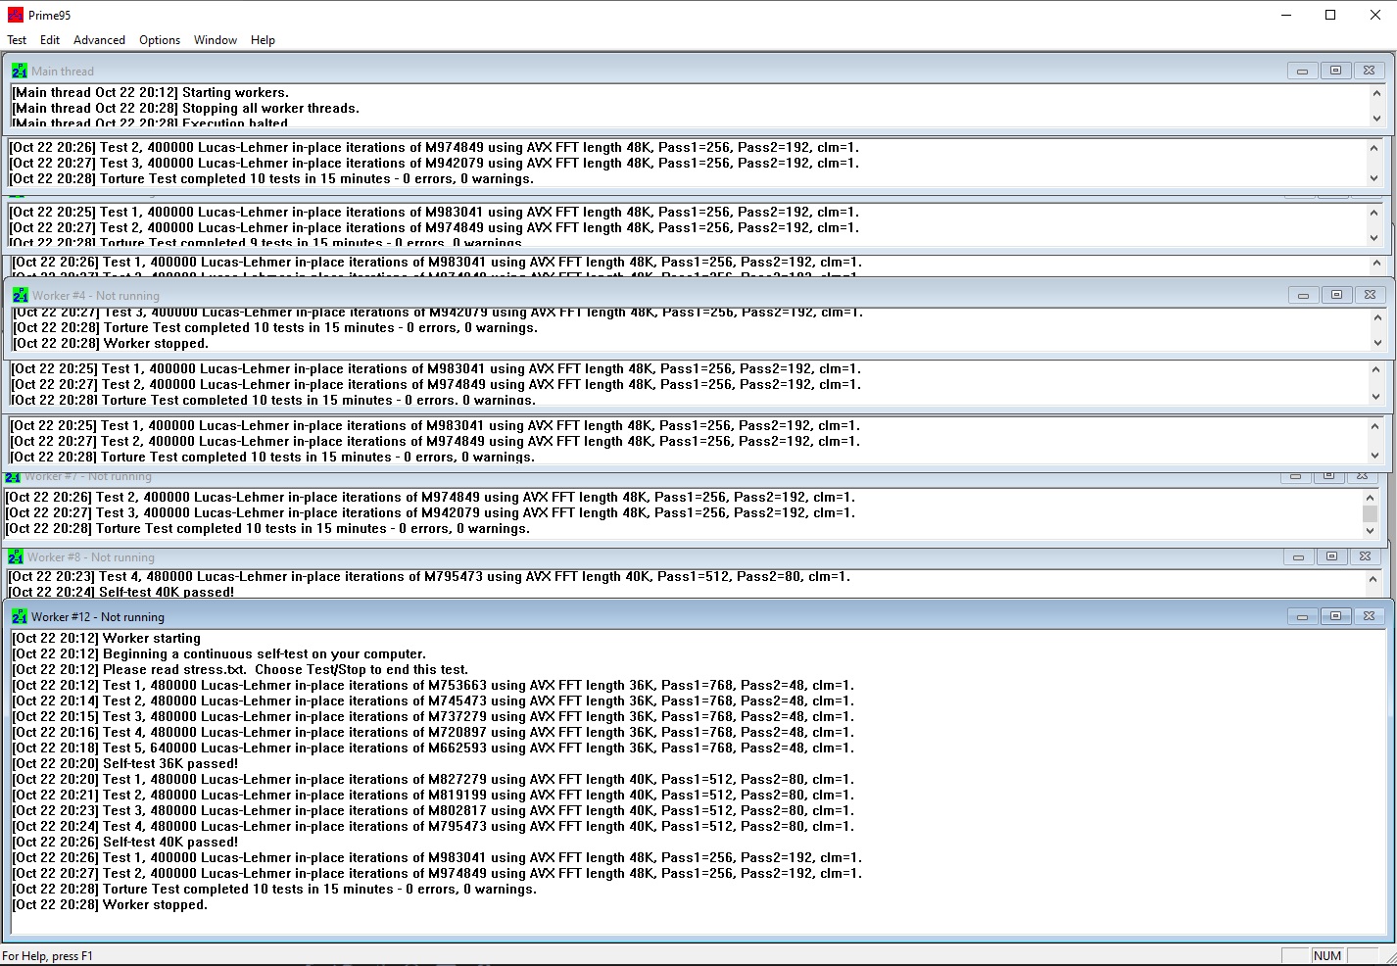The width and height of the screenshot is (1397, 966).
Task: Click scroll-down arrow in Main thread log
Action: [1376, 119]
